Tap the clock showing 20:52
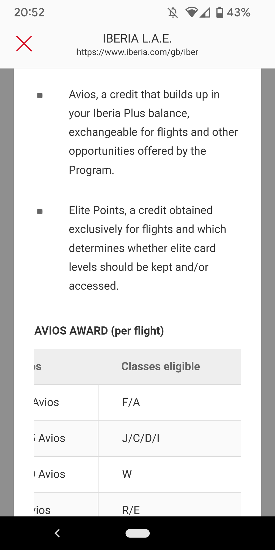 [29, 12]
